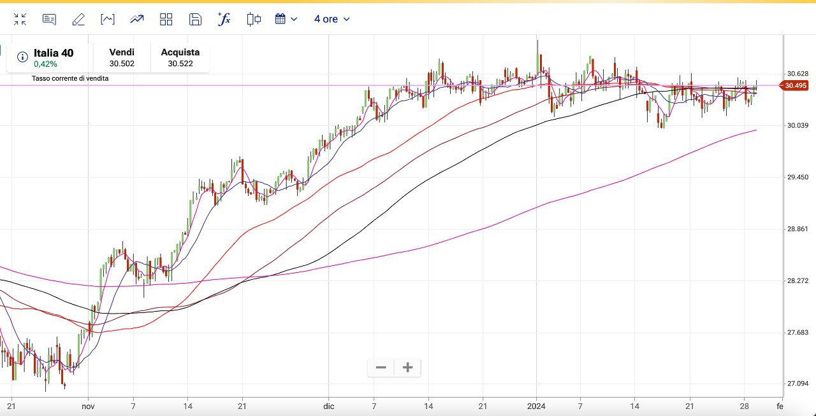The width and height of the screenshot is (816, 416).
Task: Click the Acquista buy price button
Action: point(180,58)
